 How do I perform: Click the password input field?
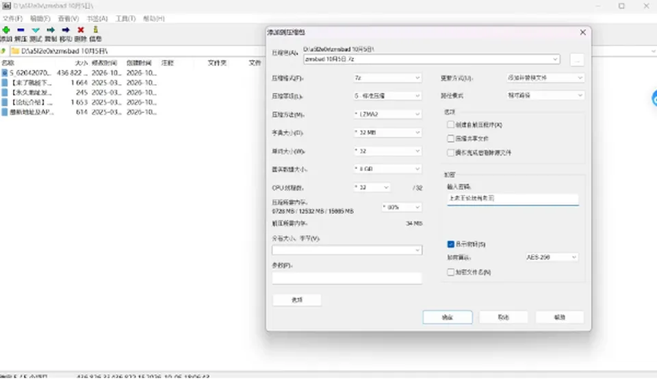tap(513, 198)
